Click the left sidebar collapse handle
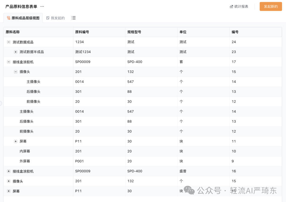Screen dimensions: 286x202 (1, 103)
